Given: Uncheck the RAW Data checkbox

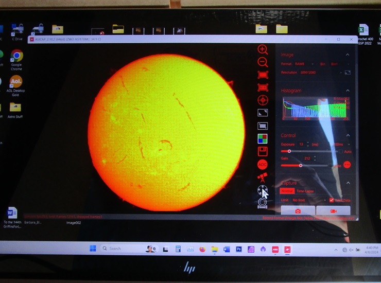Looking at the screenshot, I should [332, 200].
